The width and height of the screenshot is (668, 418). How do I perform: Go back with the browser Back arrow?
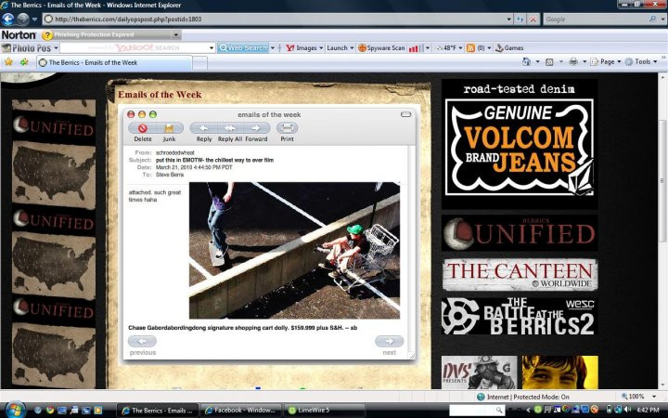coord(8,20)
